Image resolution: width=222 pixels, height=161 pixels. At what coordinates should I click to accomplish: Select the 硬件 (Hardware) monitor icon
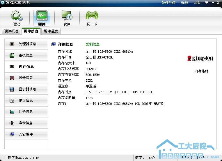pyautogui.click(x=42, y=18)
